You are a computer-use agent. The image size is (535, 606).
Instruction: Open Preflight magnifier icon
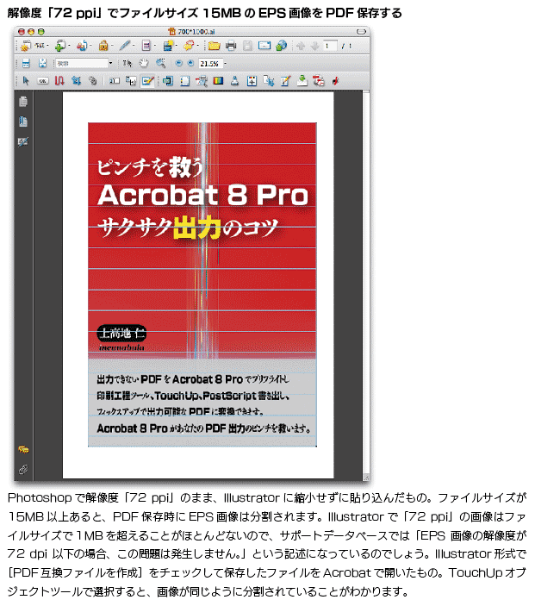(202, 80)
